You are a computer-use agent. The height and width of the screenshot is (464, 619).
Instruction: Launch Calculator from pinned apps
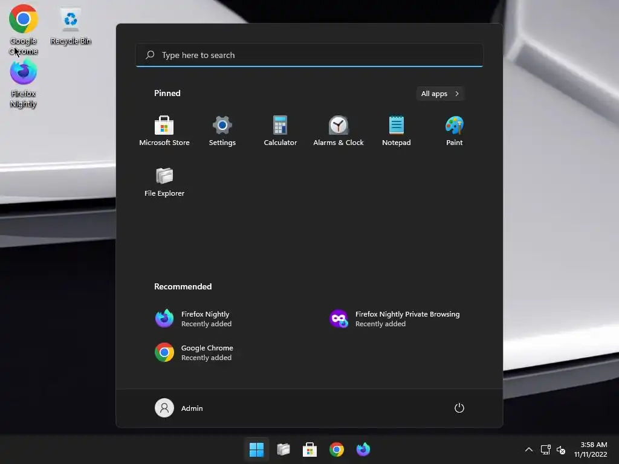pos(280,130)
